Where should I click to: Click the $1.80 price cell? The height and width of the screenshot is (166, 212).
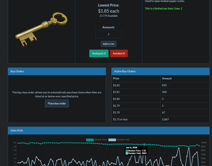[x=136, y=99]
